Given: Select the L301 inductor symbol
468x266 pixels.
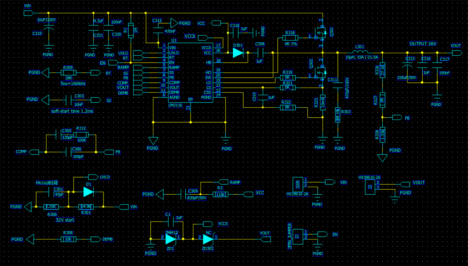Looking at the screenshot, I should point(360,52).
